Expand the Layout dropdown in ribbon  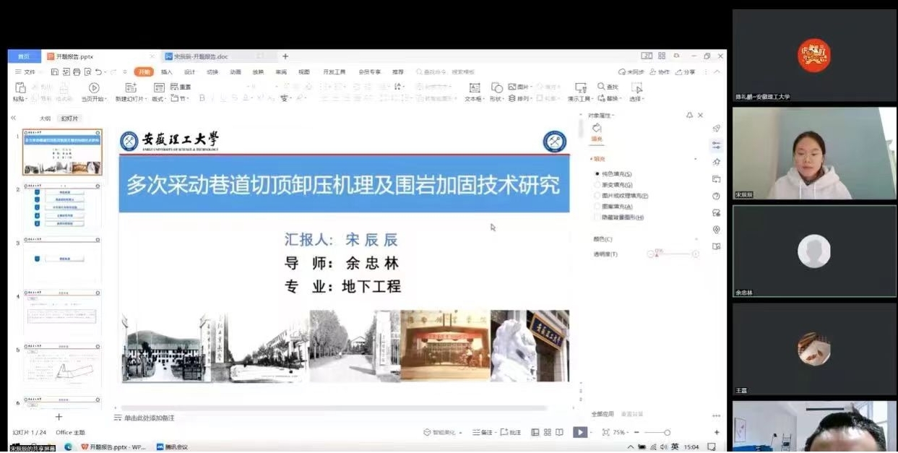tap(158, 99)
